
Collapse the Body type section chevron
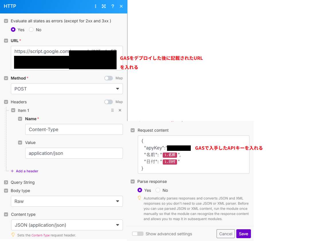point(6,191)
